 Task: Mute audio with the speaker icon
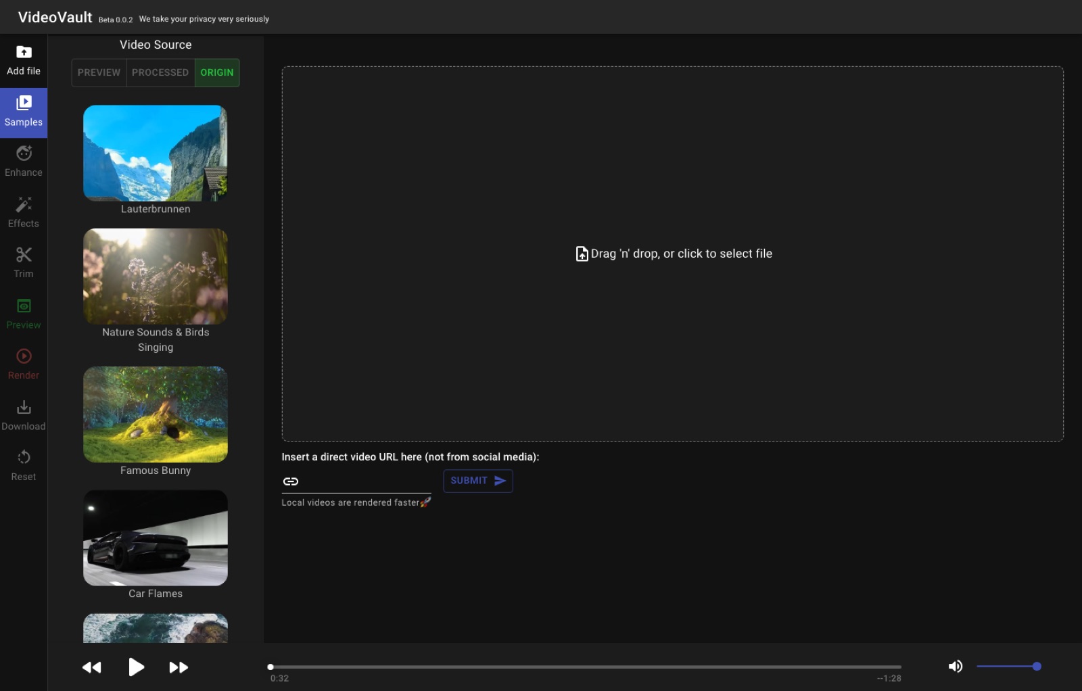[x=955, y=667]
